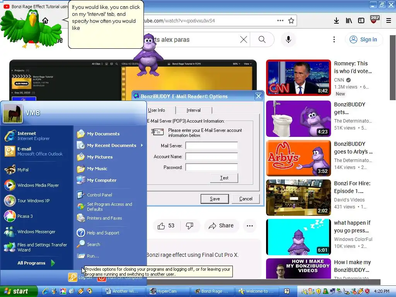Click the Windows Start button
The width and height of the screenshot is (396, 297).
[x=19, y=291]
